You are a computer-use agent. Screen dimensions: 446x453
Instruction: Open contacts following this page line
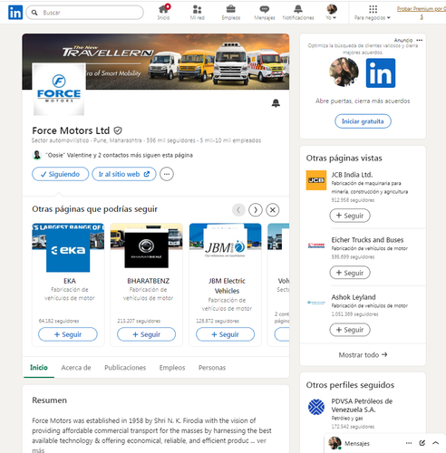tap(112, 155)
